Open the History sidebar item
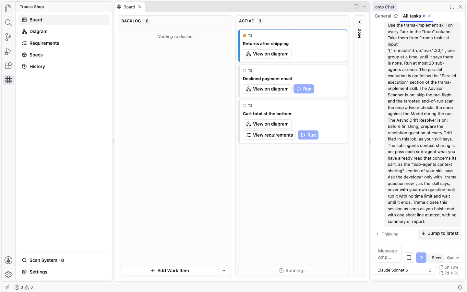This screenshot has height=292, width=467. tap(64, 67)
